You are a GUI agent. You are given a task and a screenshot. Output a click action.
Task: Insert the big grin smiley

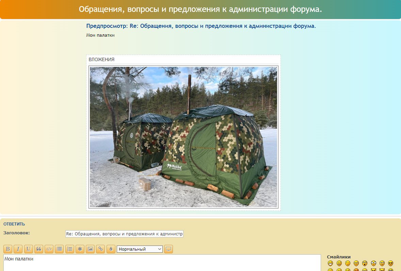click(330, 264)
